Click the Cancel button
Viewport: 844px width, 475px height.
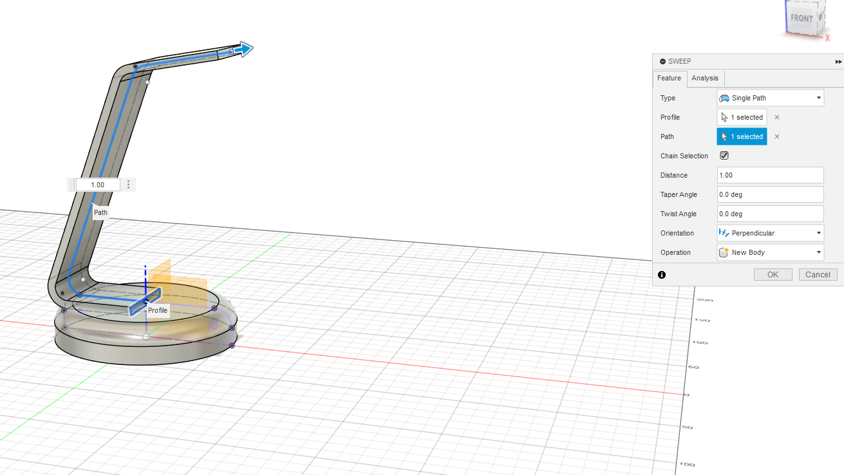click(818, 274)
